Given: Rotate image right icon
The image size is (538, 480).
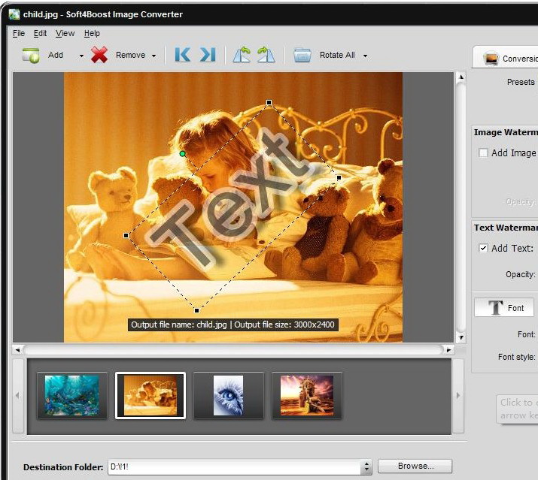Looking at the screenshot, I should click(266, 55).
